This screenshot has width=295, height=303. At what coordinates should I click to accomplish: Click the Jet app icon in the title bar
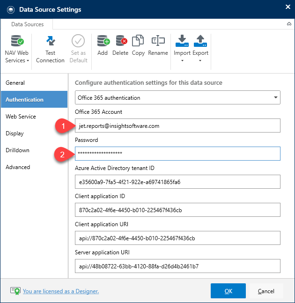[x=11, y=10]
